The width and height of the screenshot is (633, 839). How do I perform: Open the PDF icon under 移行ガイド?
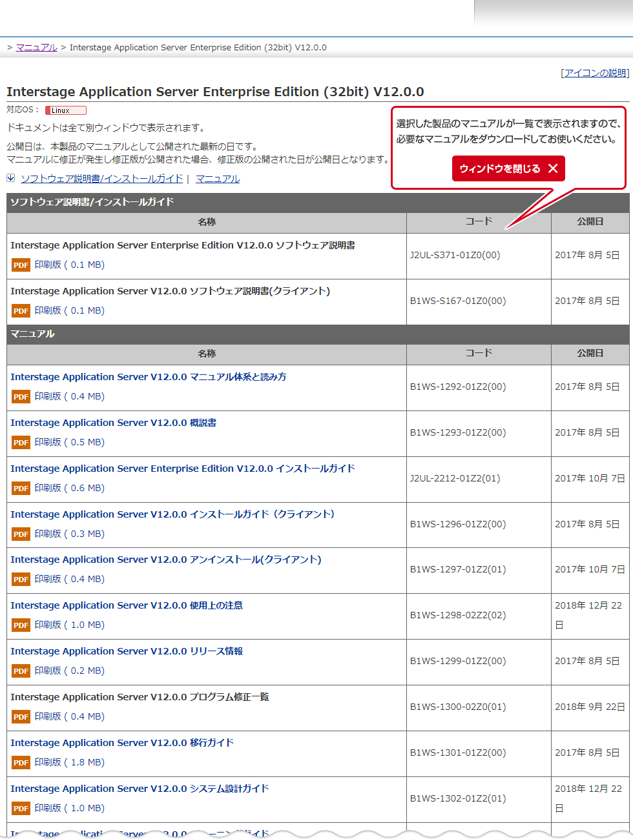pyautogui.click(x=21, y=763)
